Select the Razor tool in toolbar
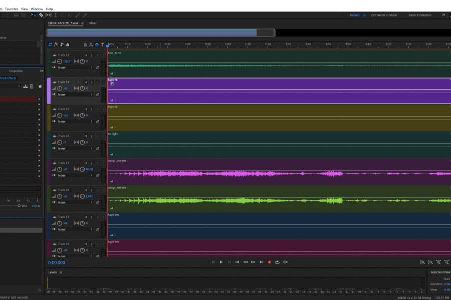Image resolution: width=451 pixels, height=300 pixels. pyautogui.click(x=41, y=15)
